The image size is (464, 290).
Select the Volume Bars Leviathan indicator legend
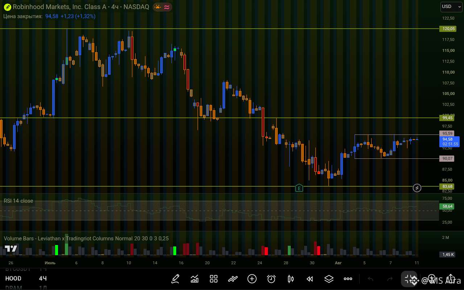coord(86,238)
